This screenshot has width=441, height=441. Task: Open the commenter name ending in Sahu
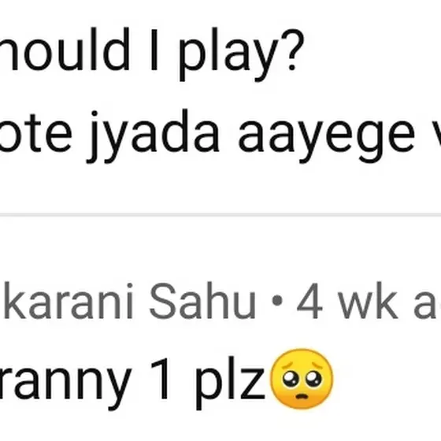pyautogui.click(x=129, y=302)
